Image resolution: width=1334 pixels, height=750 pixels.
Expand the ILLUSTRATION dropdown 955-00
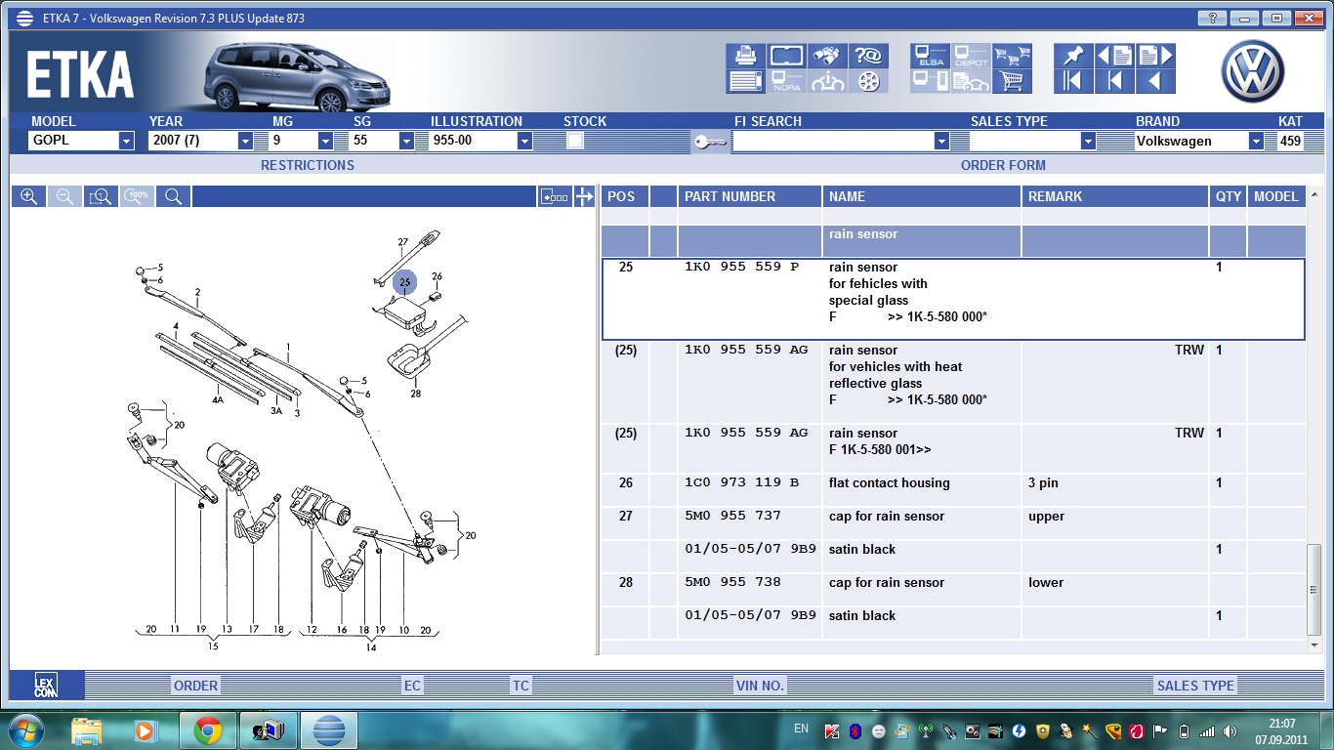click(x=524, y=141)
